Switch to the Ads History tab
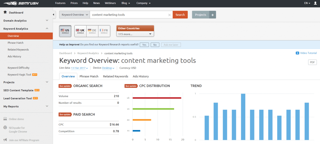 click(x=141, y=76)
